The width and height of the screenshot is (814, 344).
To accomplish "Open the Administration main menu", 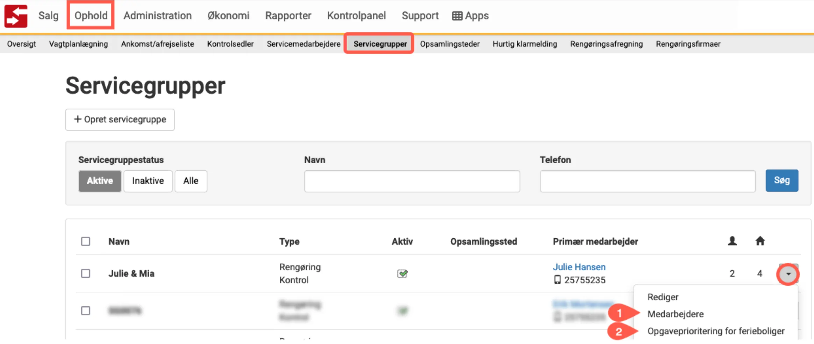I will click(x=157, y=16).
